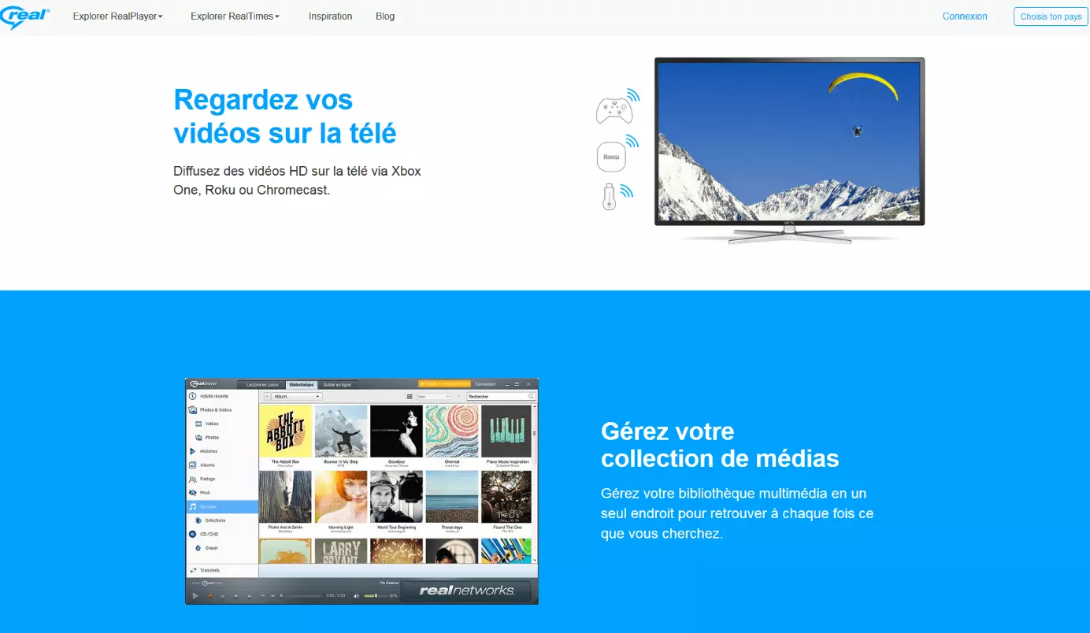
Task: Click File d'attente above the player bar
Action: click(388, 583)
